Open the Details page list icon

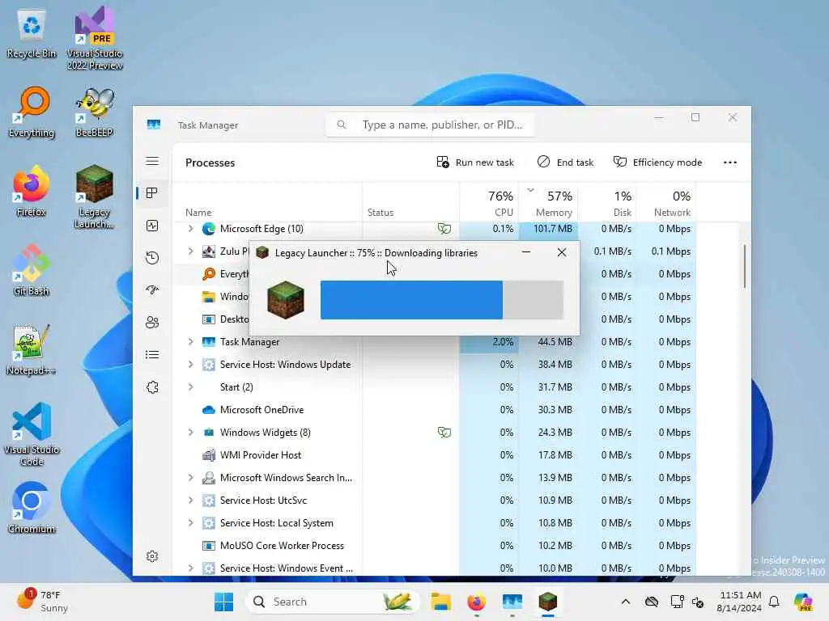click(x=152, y=354)
